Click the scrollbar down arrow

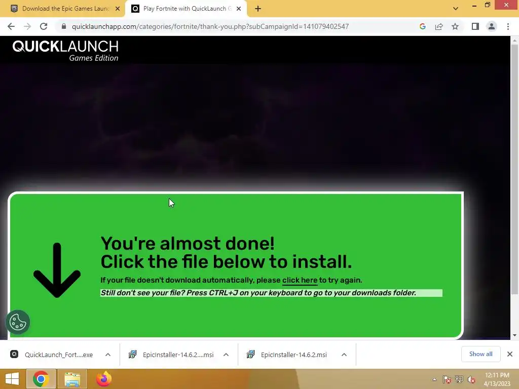(514, 335)
